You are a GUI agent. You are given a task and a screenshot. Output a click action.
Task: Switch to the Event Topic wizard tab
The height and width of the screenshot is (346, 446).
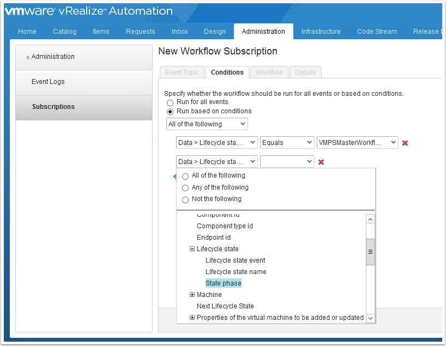[x=182, y=72]
